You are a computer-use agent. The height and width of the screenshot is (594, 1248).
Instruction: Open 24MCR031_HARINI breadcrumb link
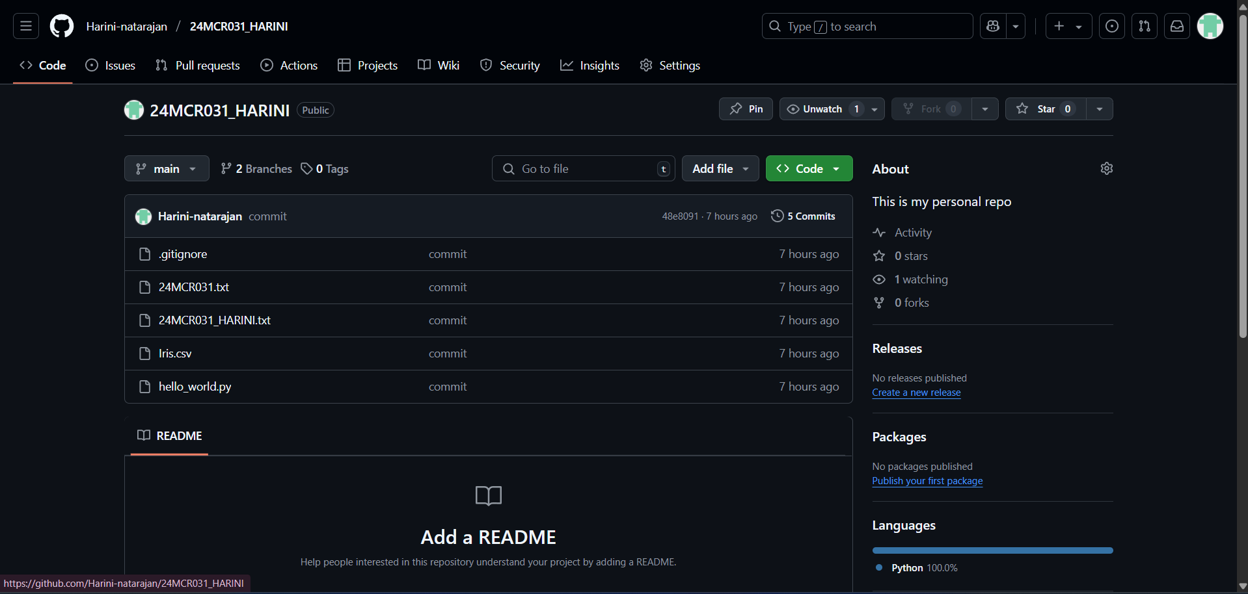(239, 26)
